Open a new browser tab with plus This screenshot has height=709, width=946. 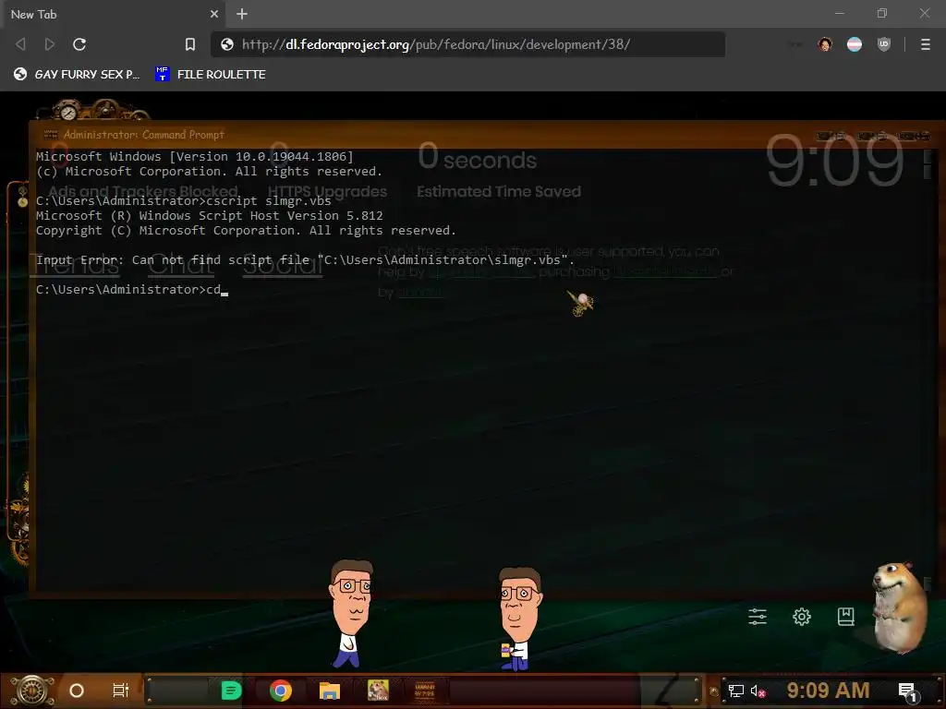242,14
